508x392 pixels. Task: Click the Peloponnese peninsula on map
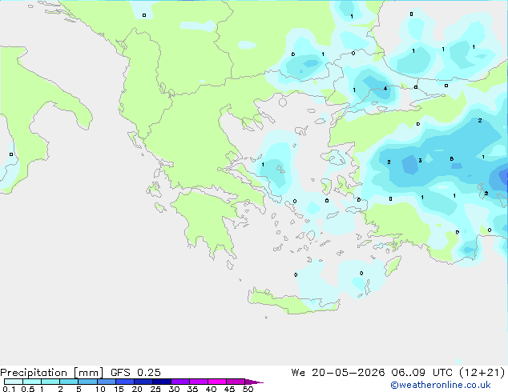pos(208,220)
